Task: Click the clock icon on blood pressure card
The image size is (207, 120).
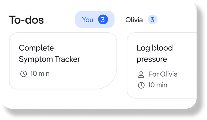Action: coord(141,85)
